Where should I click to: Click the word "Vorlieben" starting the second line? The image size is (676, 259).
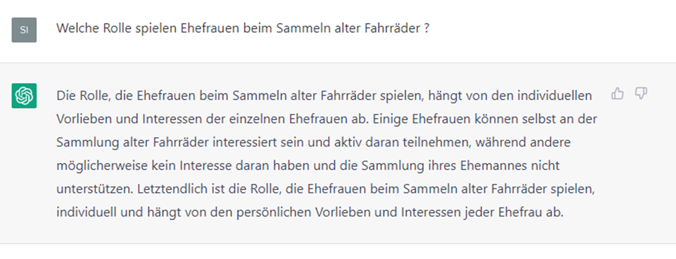click(x=79, y=119)
